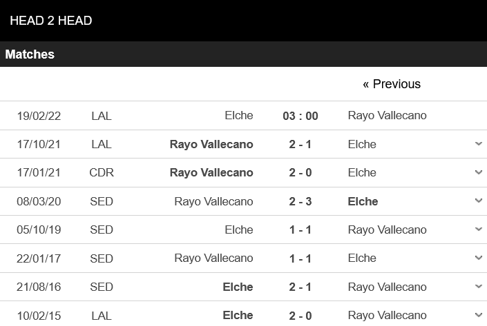Click bold Rayo Vallecano in 17/01/21 row
Image resolution: width=487 pixels, height=326 pixels.
[x=211, y=172]
